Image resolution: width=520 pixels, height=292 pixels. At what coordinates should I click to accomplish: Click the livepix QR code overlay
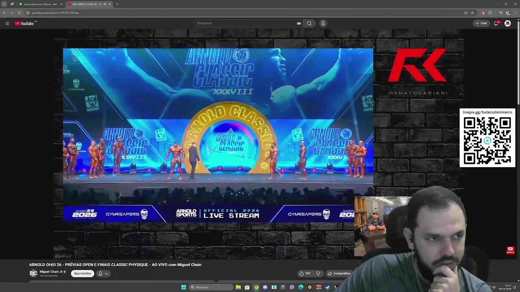[x=487, y=138]
